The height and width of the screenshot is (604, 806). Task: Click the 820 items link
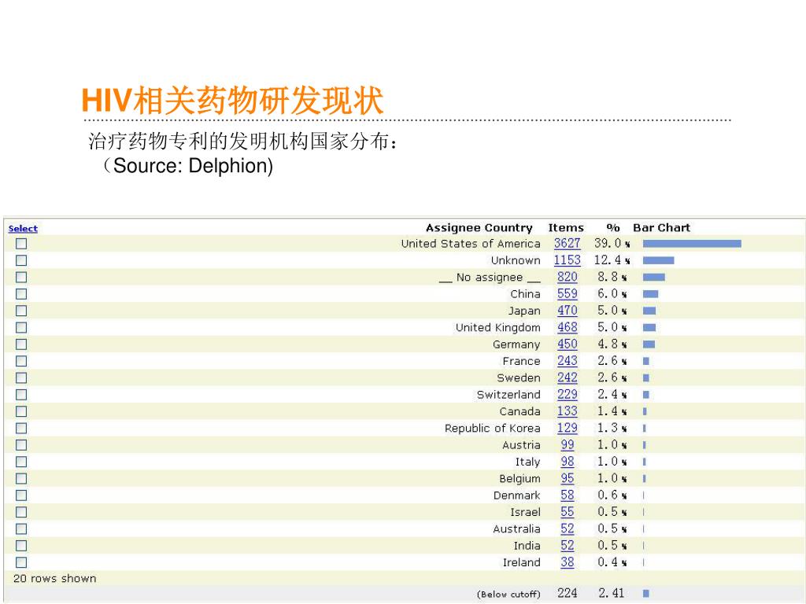[568, 278]
